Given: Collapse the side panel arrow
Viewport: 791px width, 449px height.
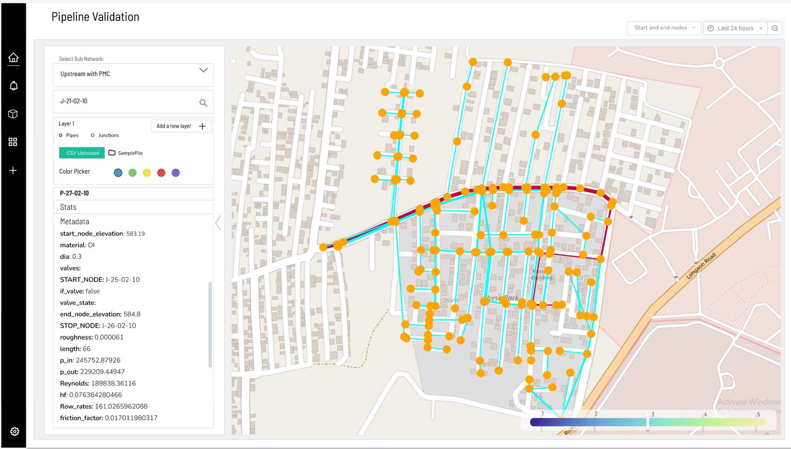Looking at the screenshot, I should coord(218,223).
